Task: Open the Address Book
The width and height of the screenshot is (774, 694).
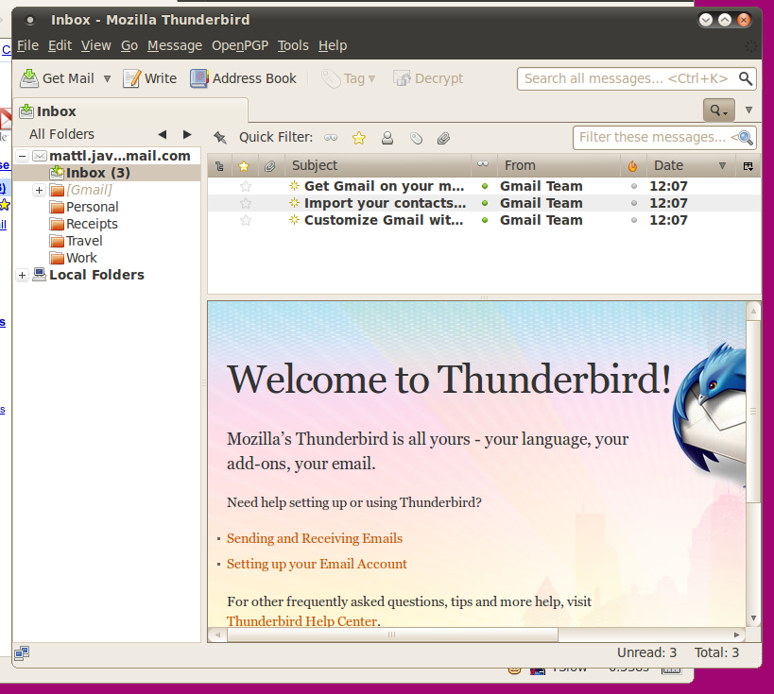Action: [x=243, y=78]
